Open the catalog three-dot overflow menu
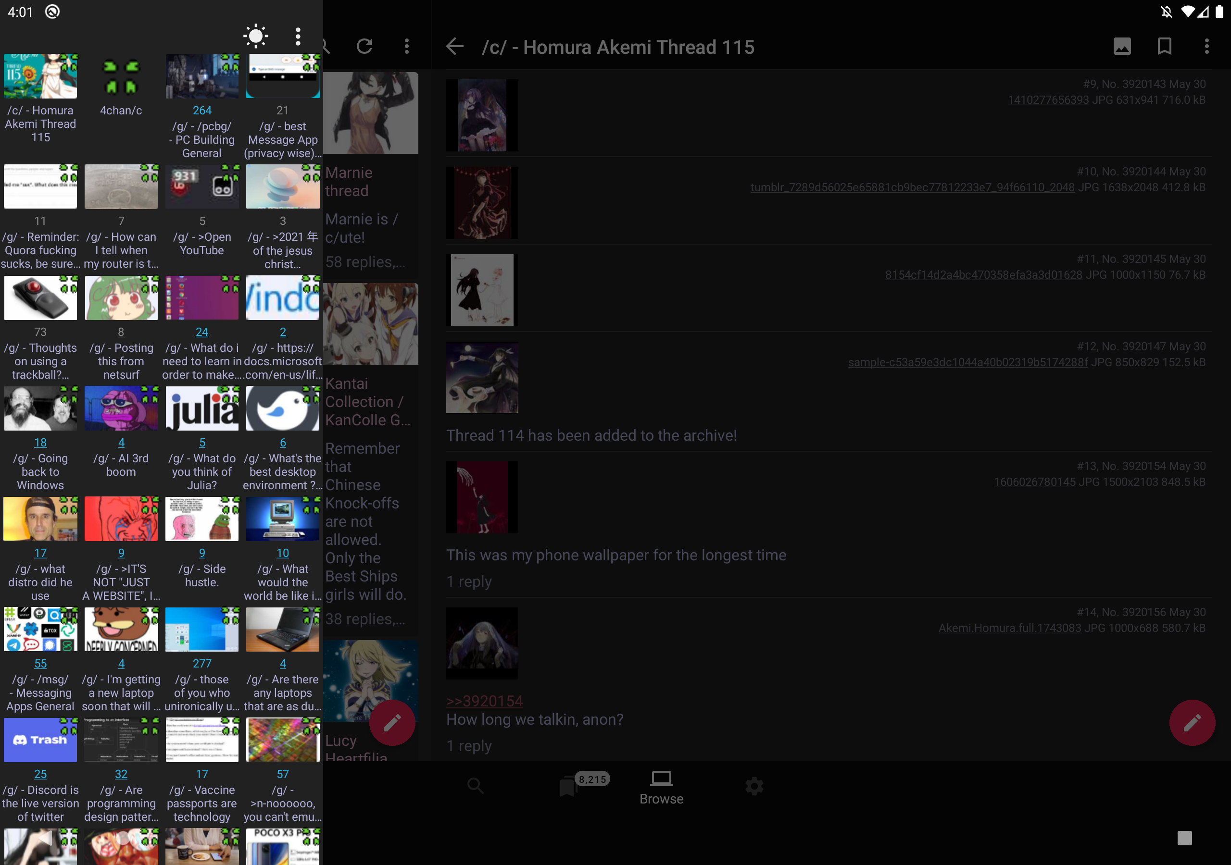 (407, 47)
